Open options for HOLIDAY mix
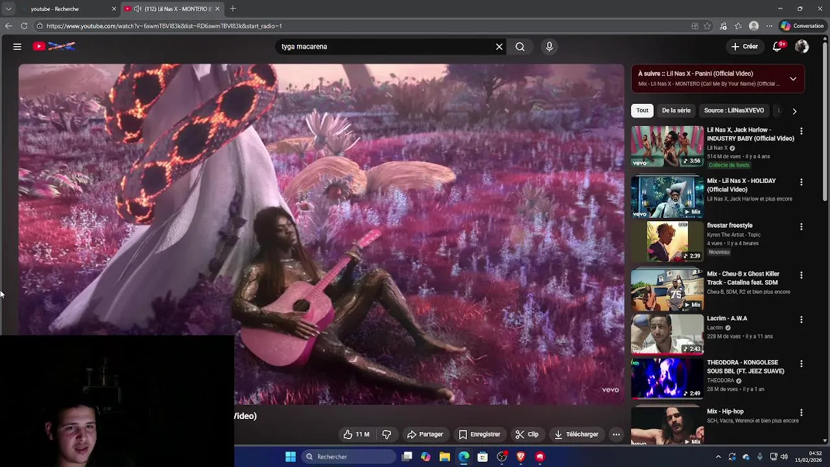This screenshot has height=467, width=830. point(801,182)
